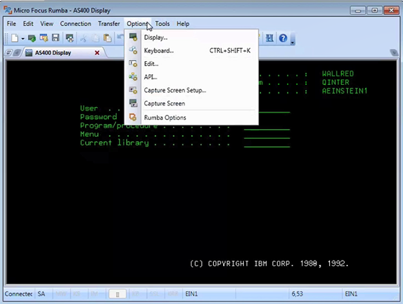
Task: Close the AS400 Display tab with red X
Action: point(97,53)
